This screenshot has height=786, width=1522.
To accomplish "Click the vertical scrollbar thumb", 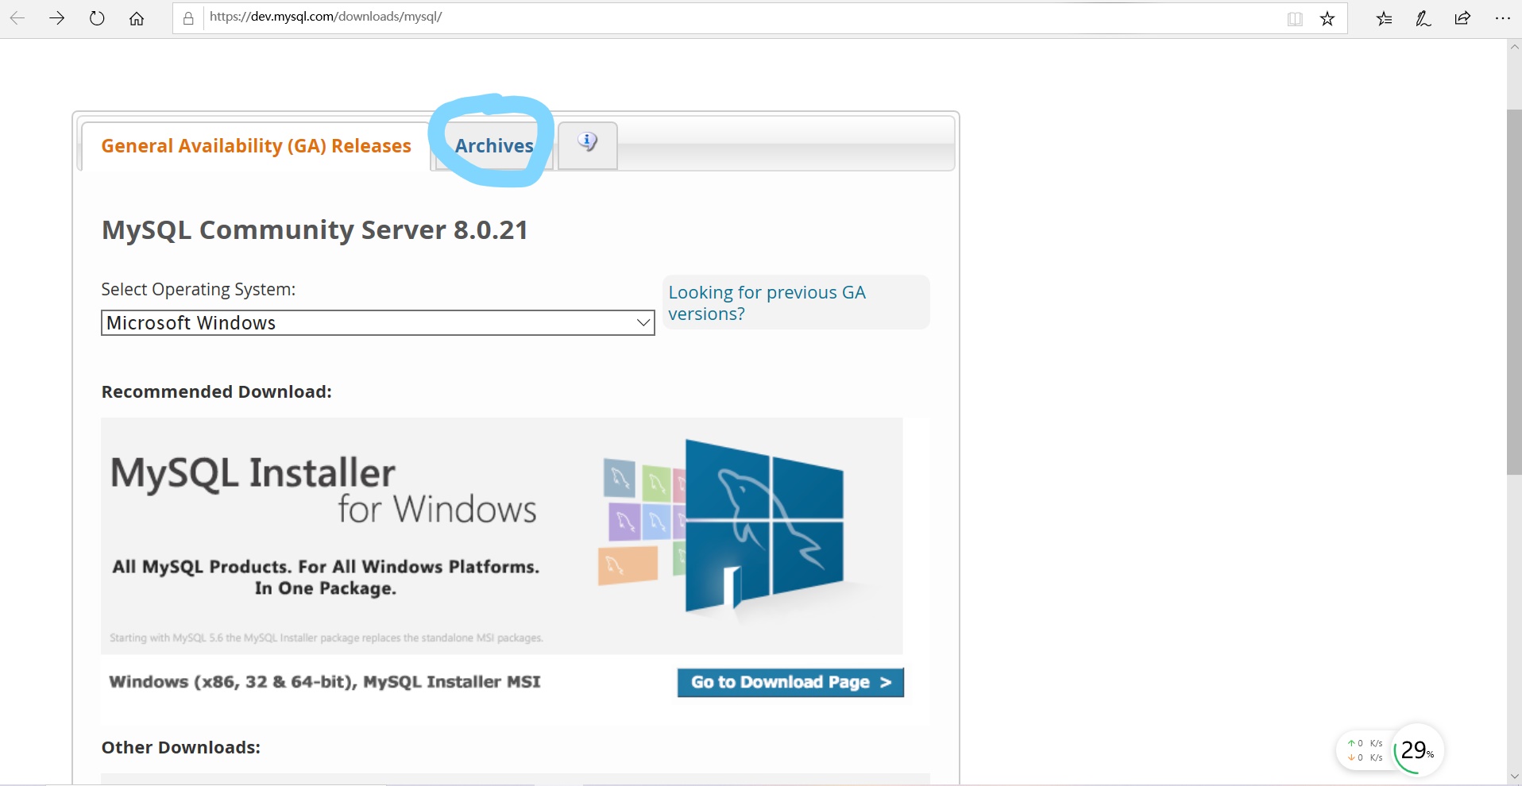I will (1514, 292).
